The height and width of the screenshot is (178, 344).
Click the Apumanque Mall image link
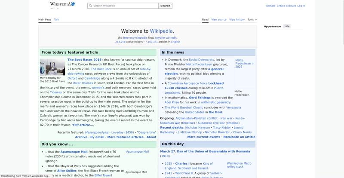tap(137, 152)
